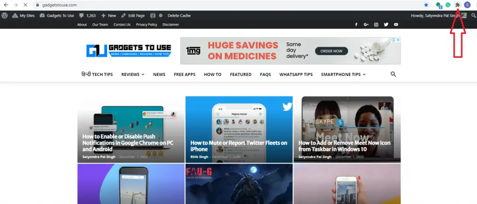Click the browser forward arrow
The image size is (477, 204).
click(x=15, y=5)
